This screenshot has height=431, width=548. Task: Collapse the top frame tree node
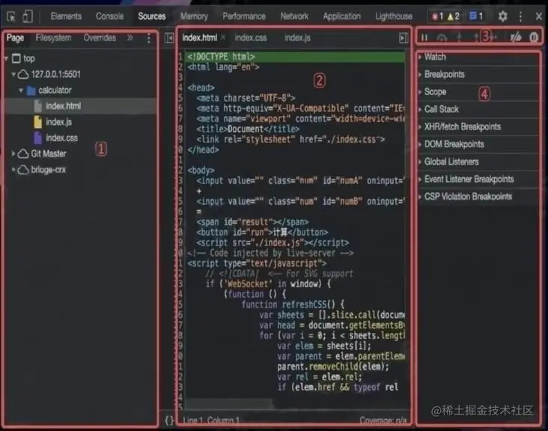coord(6,58)
